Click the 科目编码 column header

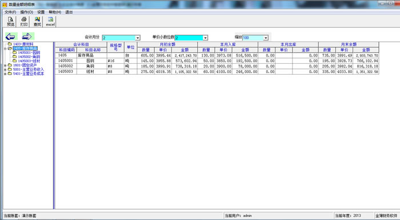pos(66,50)
